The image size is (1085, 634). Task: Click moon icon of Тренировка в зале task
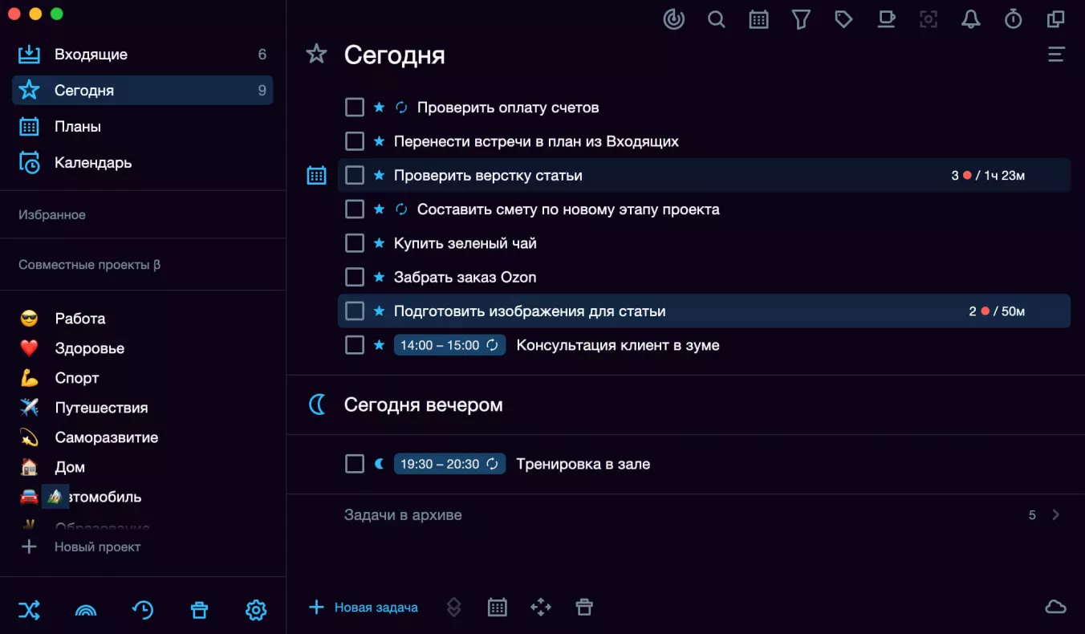coord(380,464)
